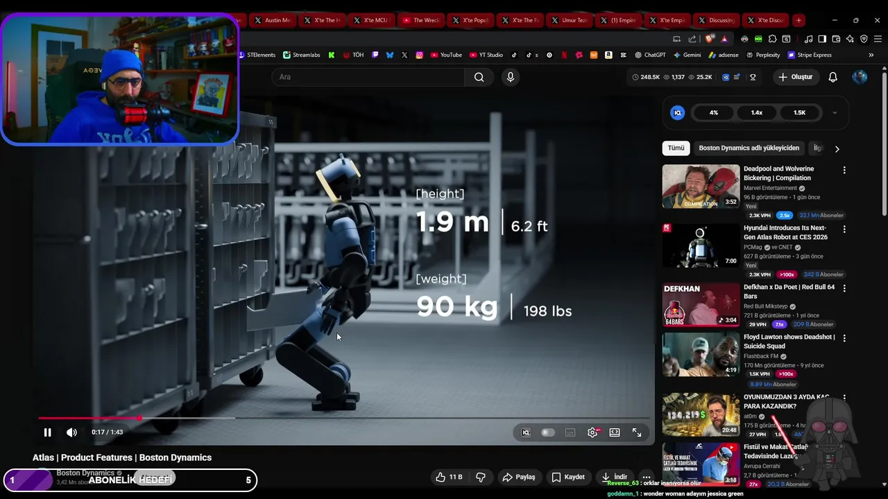Image resolution: width=888 pixels, height=499 pixels.
Task: Click the search magnifier button
Action: (479, 77)
